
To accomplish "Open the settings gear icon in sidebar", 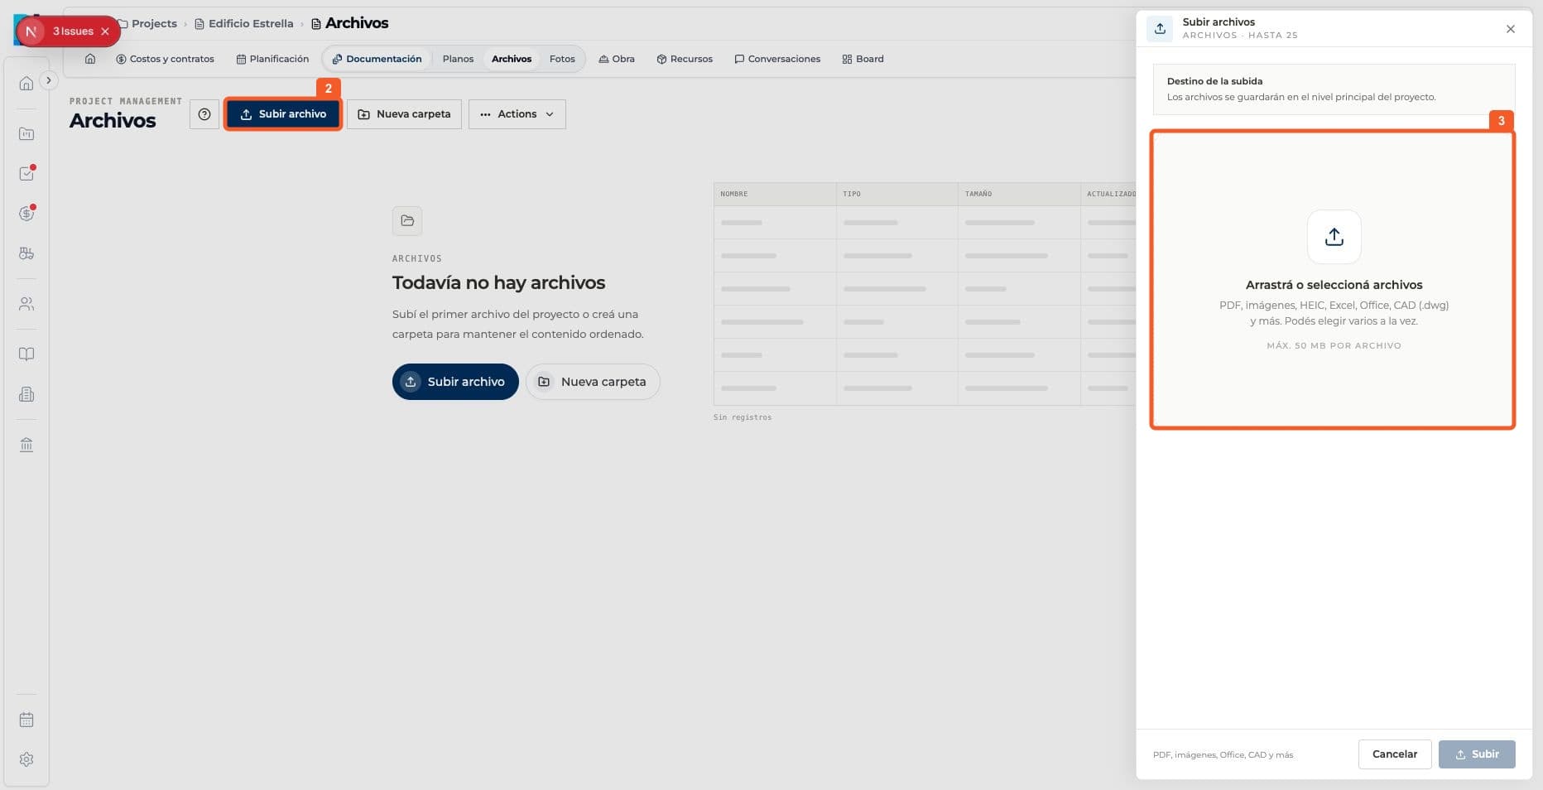I will 26,759.
